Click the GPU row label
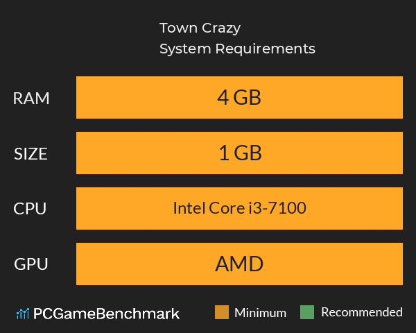This screenshot has width=416, height=333. [31, 264]
